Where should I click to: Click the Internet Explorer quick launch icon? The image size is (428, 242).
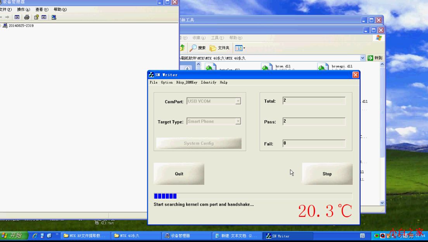35,235
